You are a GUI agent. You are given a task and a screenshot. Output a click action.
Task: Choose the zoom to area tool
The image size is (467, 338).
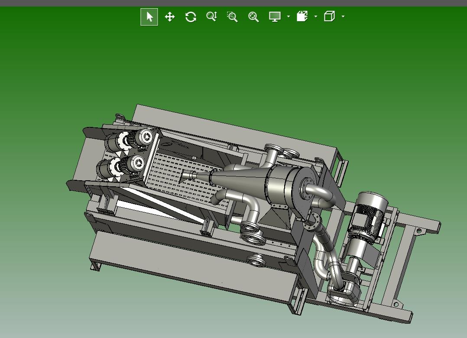click(232, 16)
